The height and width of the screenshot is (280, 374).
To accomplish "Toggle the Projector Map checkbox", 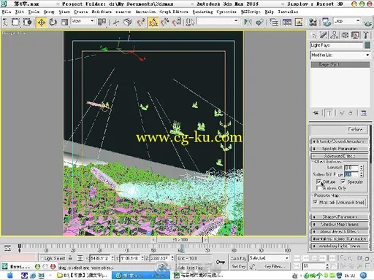I will 316,202.
